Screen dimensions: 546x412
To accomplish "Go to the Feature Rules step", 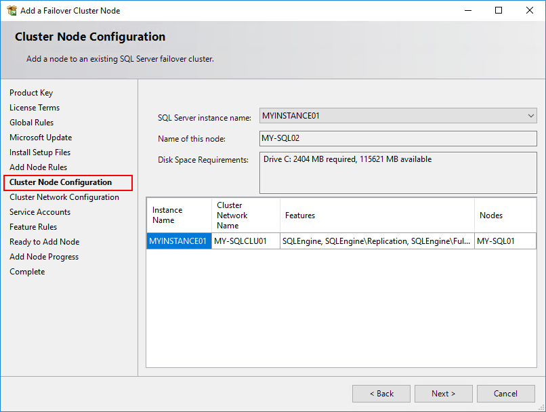I will pos(33,227).
